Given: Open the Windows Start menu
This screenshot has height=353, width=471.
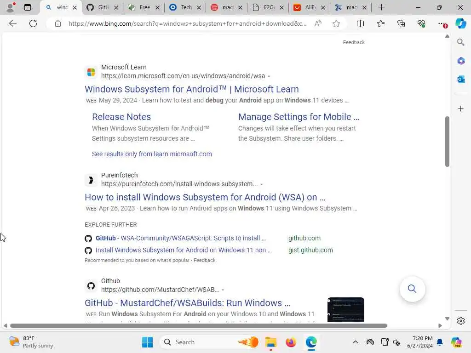Looking at the screenshot, I should click(x=147, y=342).
